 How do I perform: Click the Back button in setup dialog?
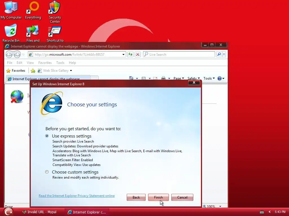(x=136, y=197)
